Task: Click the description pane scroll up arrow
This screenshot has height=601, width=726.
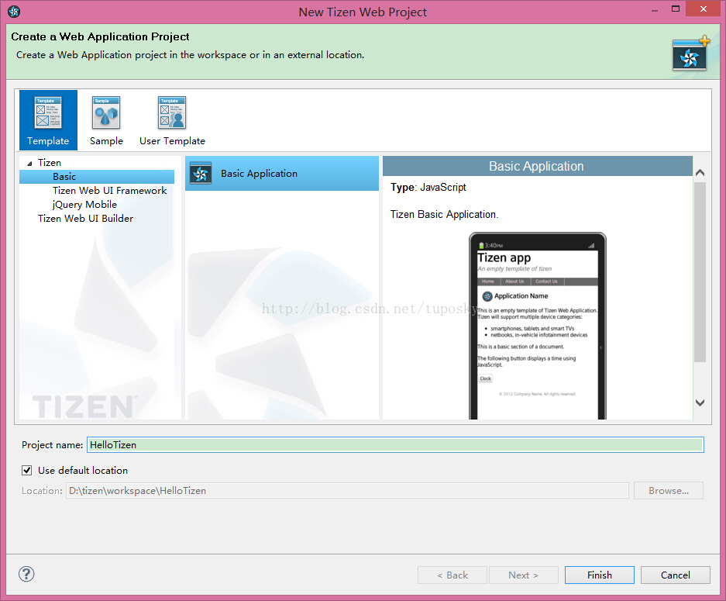Action: click(x=700, y=172)
